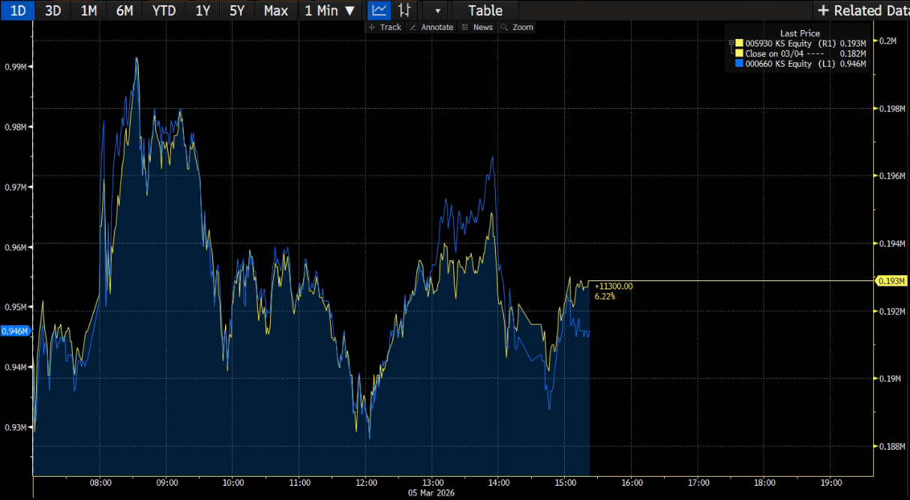Click the 12:00 time axis label
The width and height of the screenshot is (910, 500).
tap(366, 483)
